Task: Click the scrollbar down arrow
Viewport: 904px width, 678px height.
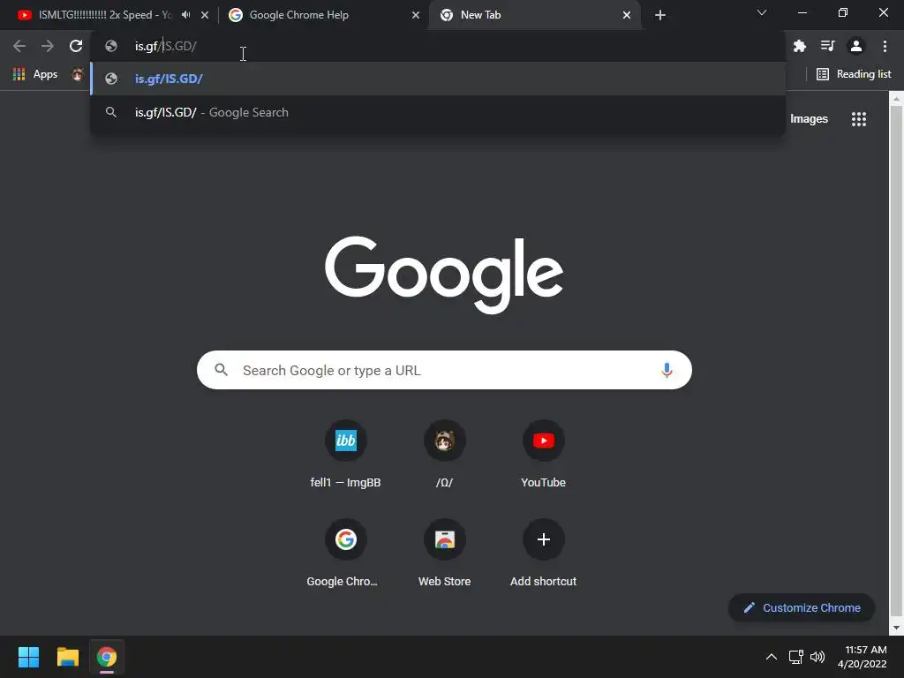Action: (x=896, y=628)
